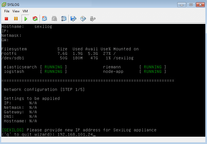Open the Snapshot Manager wrench-clock icon
This screenshot has width=207, height=144.
tap(64, 19)
